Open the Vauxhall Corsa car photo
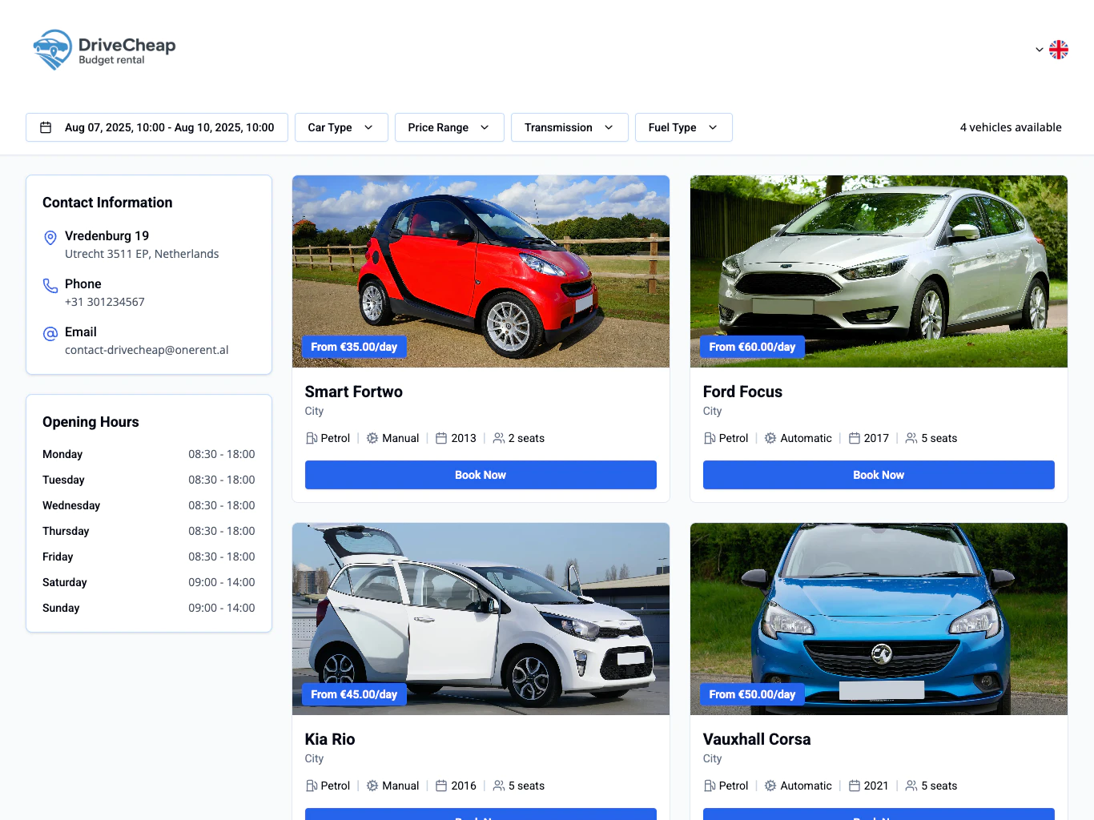 click(879, 619)
